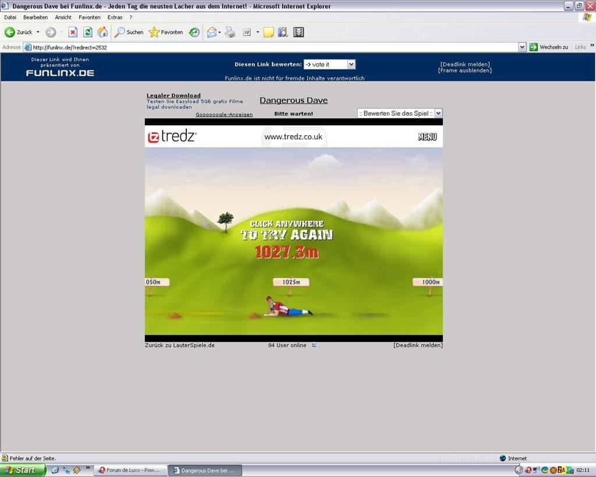The width and height of the screenshot is (596, 477).
Task: Click bottom [Deadlink melden] link below game
Action: coord(418,345)
